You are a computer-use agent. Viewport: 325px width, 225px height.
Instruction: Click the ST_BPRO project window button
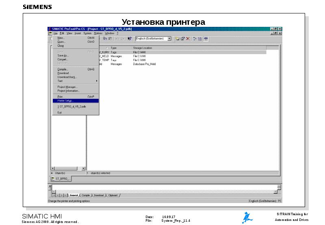click(x=61, y=178)
